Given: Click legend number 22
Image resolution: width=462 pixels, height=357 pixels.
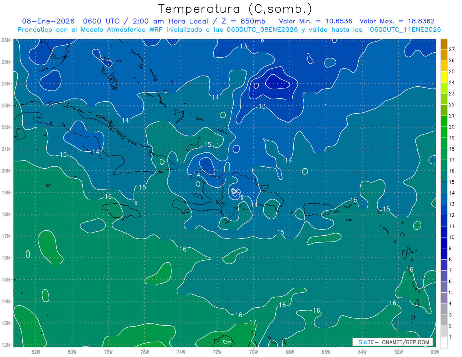Looking at the screenshot, I should tap(452, 104).
